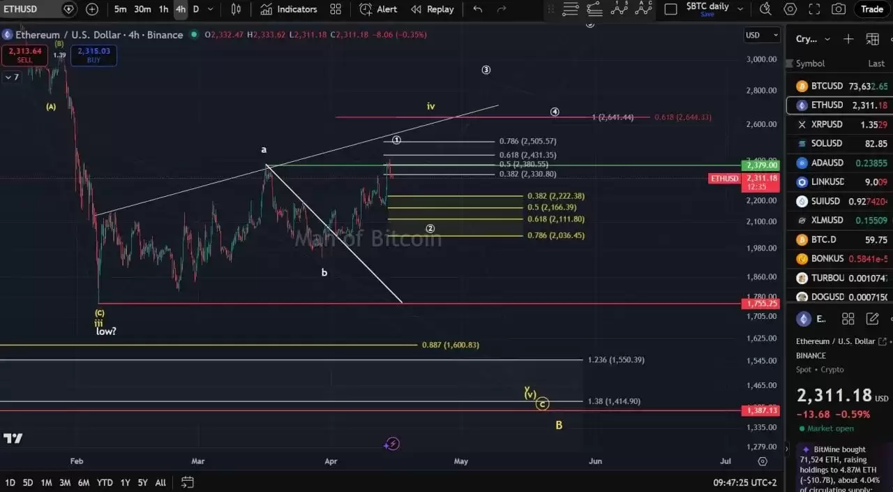
Task: Click the Alert clock icon
Action: [x=366, y=9]
